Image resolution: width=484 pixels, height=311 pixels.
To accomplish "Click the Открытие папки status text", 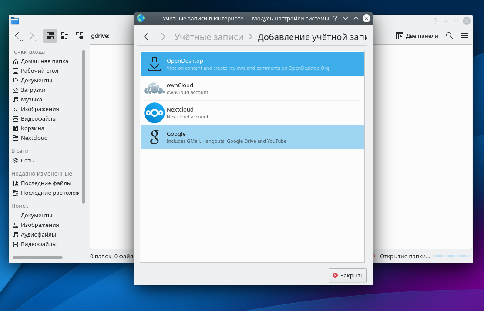I will pyautogui.click(x=405, y=257).
